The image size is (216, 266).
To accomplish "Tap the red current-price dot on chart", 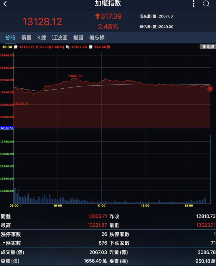I will [x=210, y=89].
